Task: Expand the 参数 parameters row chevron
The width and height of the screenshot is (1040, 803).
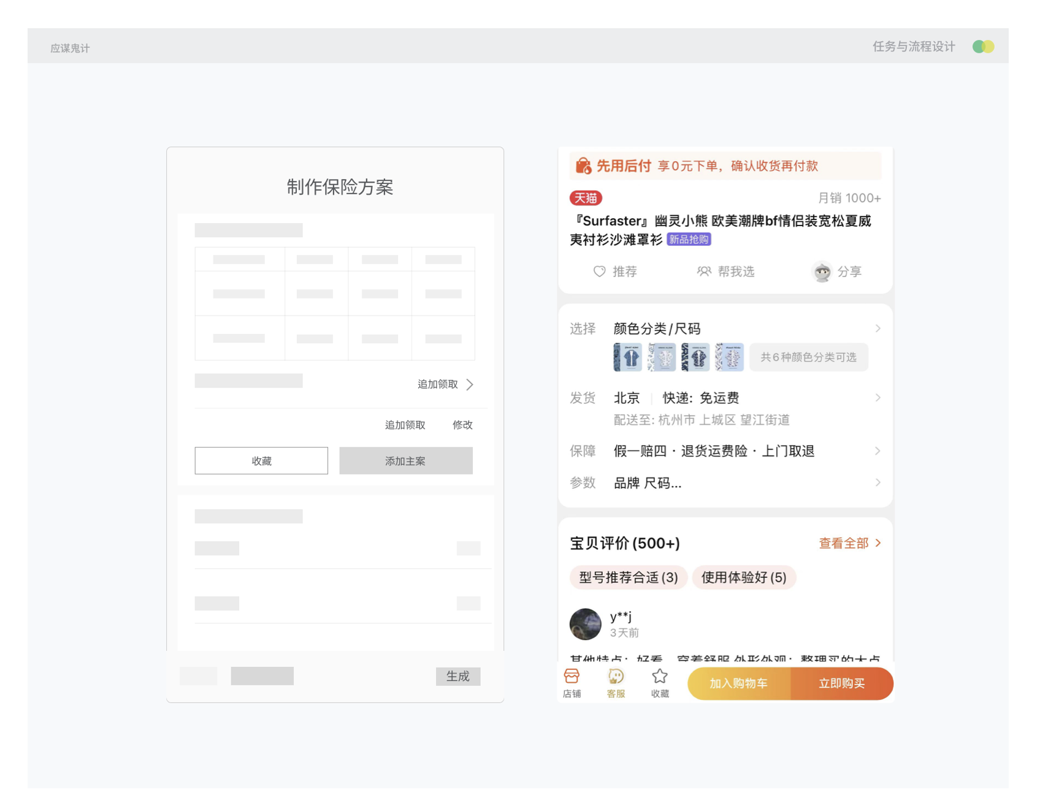Action: pos(877,483)
